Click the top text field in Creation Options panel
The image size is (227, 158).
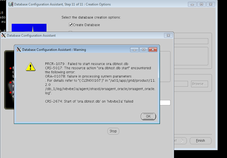point(191,41)
